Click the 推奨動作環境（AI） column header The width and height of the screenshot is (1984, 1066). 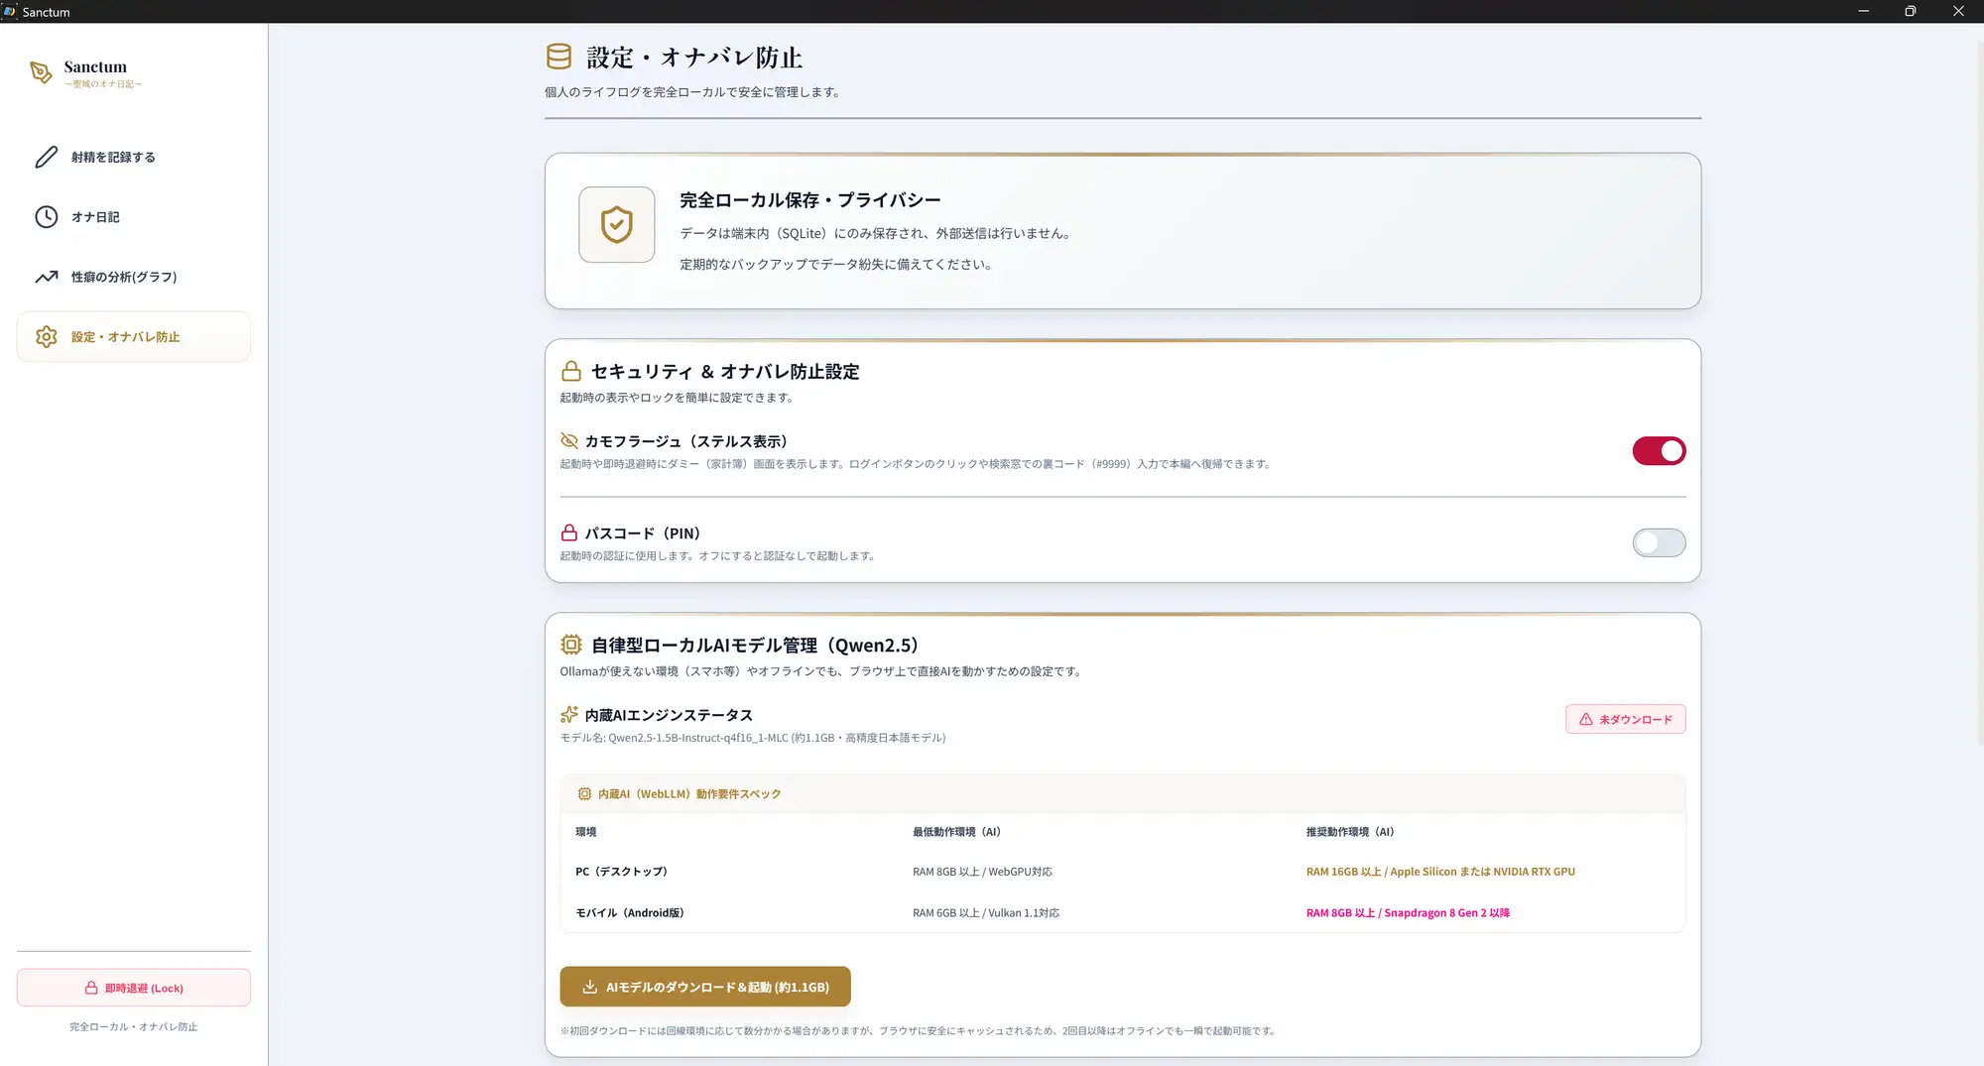tap(1350, 832)
